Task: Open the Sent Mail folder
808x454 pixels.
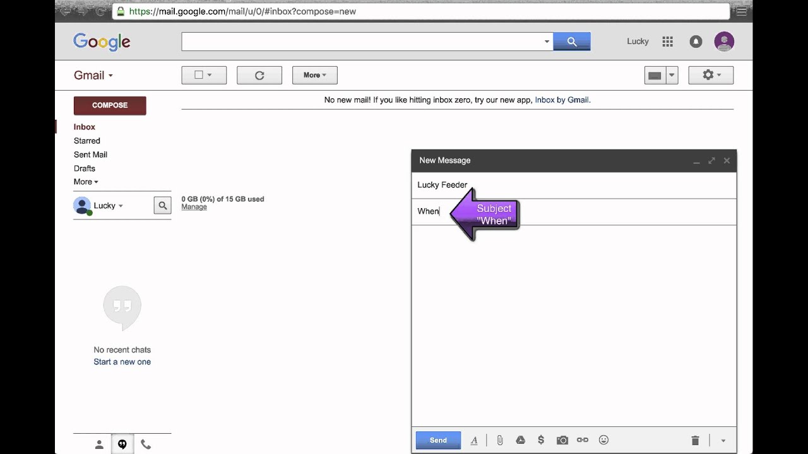Action: [x=90, y=154]
